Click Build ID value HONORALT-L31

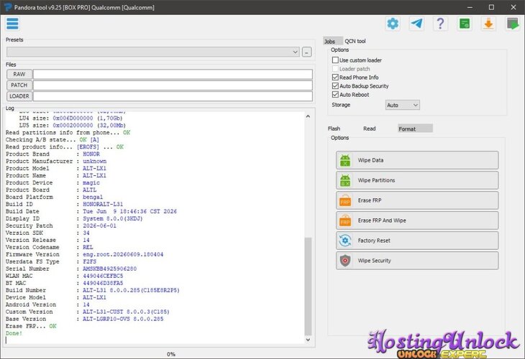[x=103, y=204]
